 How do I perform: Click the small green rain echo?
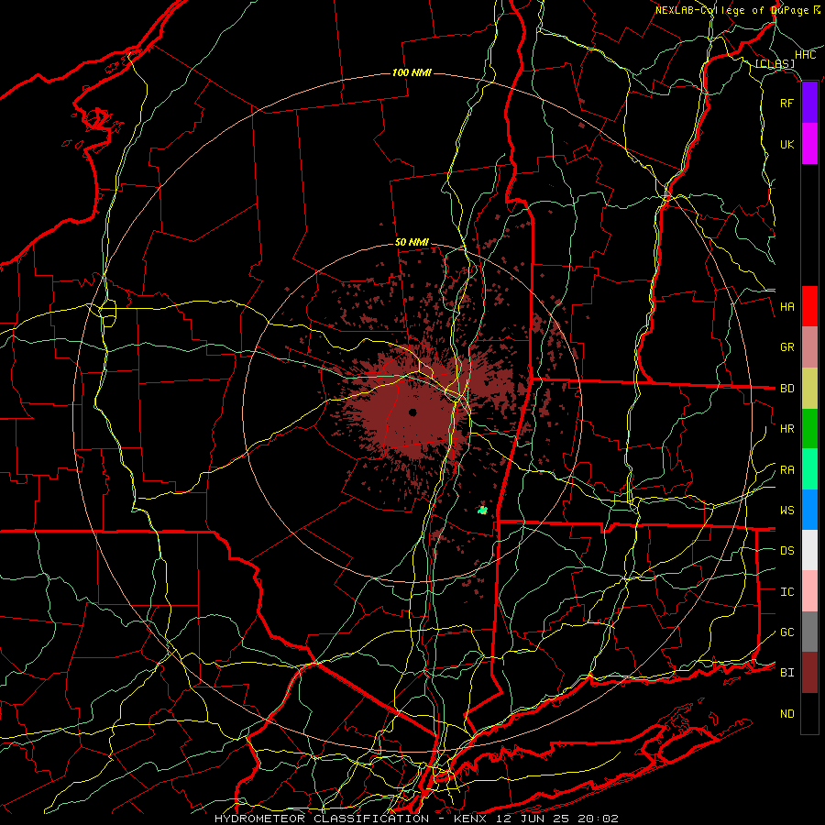(x=482, y=510)
